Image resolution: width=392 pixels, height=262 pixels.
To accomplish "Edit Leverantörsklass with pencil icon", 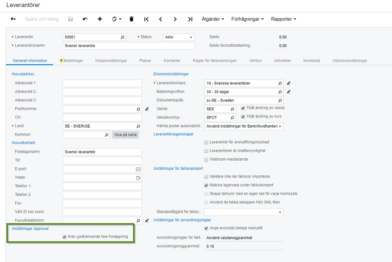I will pyautogui.click(x=288, y=83).
